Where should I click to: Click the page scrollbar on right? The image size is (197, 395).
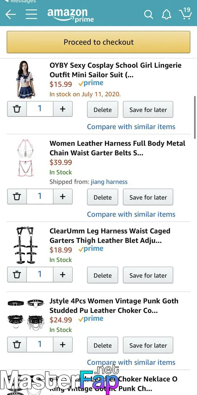pos(195,117)
